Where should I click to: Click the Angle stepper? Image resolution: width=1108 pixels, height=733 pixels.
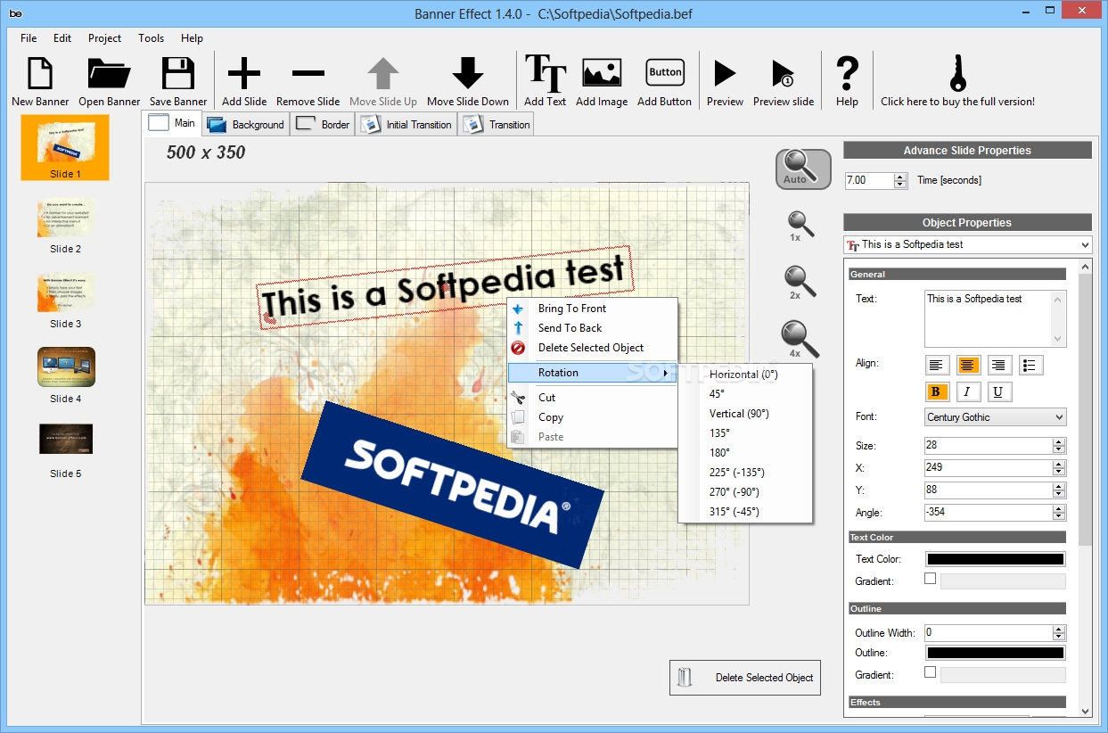[x=1059, y=513]
